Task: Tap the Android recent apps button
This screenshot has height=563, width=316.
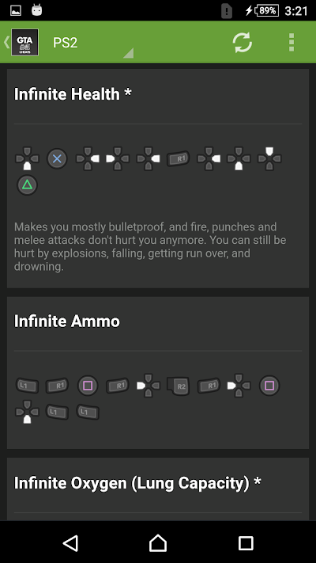Action: click(x=246, y=543)
